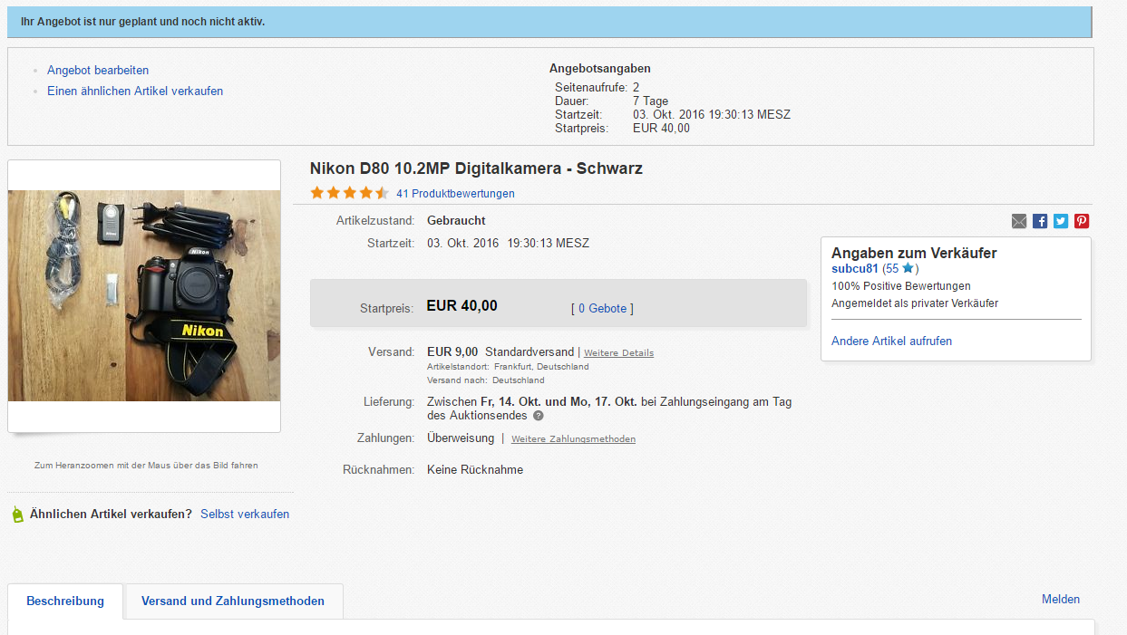Viewport: 1127px width, 635px height.
Task: Click the seller's blue feedback star
Action: [x=908, y=269]
